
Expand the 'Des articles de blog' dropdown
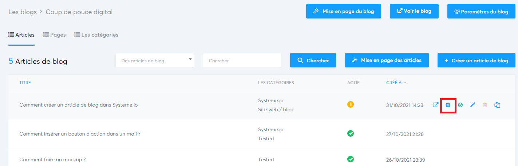pyautogui.click(x=155, y=61)
